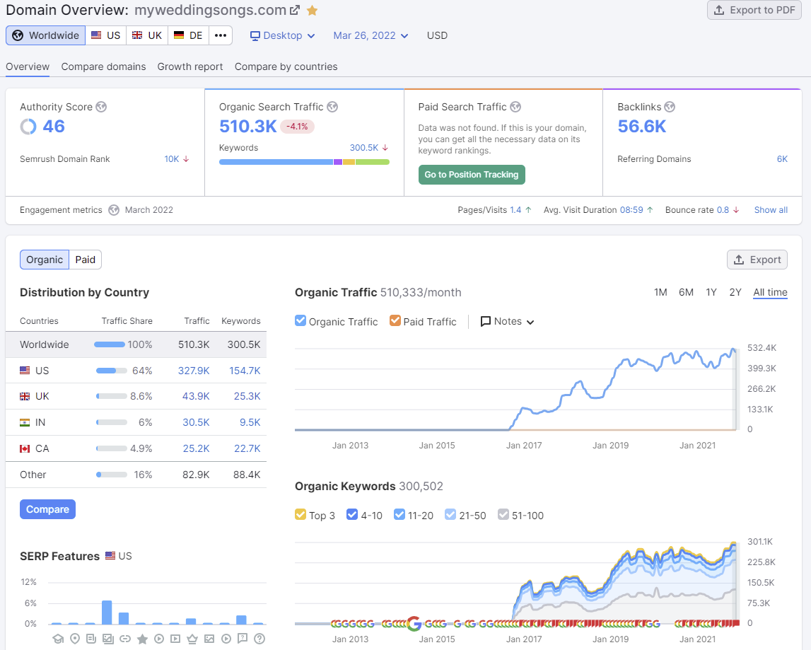Set chart range to 2Y
The height and width of the screenshot is (650, 811).
[735, 292]
